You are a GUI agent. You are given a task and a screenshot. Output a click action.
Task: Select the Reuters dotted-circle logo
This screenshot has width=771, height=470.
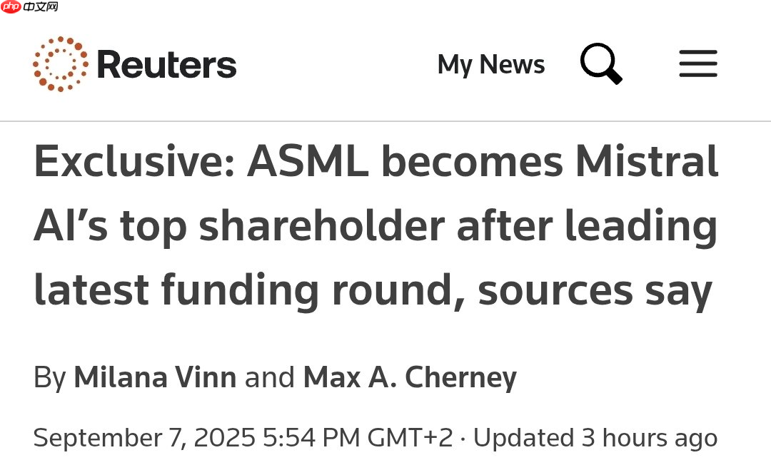pos(61,63)
